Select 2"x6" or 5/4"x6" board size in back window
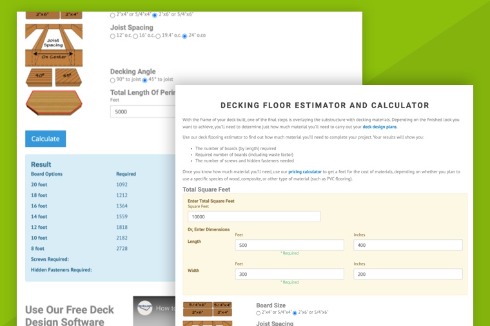Screen dimensions: 490x326 tap(155, 15)
